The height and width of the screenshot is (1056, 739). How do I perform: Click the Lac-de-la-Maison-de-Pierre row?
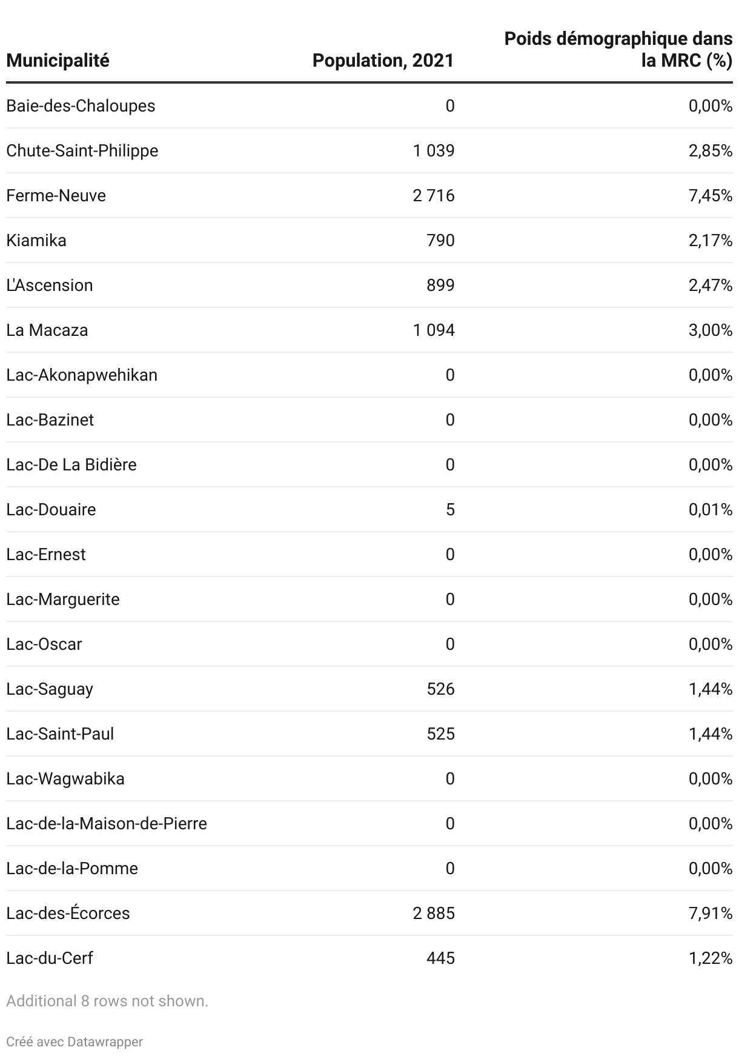coord(369,824)
